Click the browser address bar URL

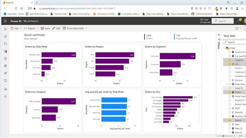pyautogui.click(x=77, y=8)
